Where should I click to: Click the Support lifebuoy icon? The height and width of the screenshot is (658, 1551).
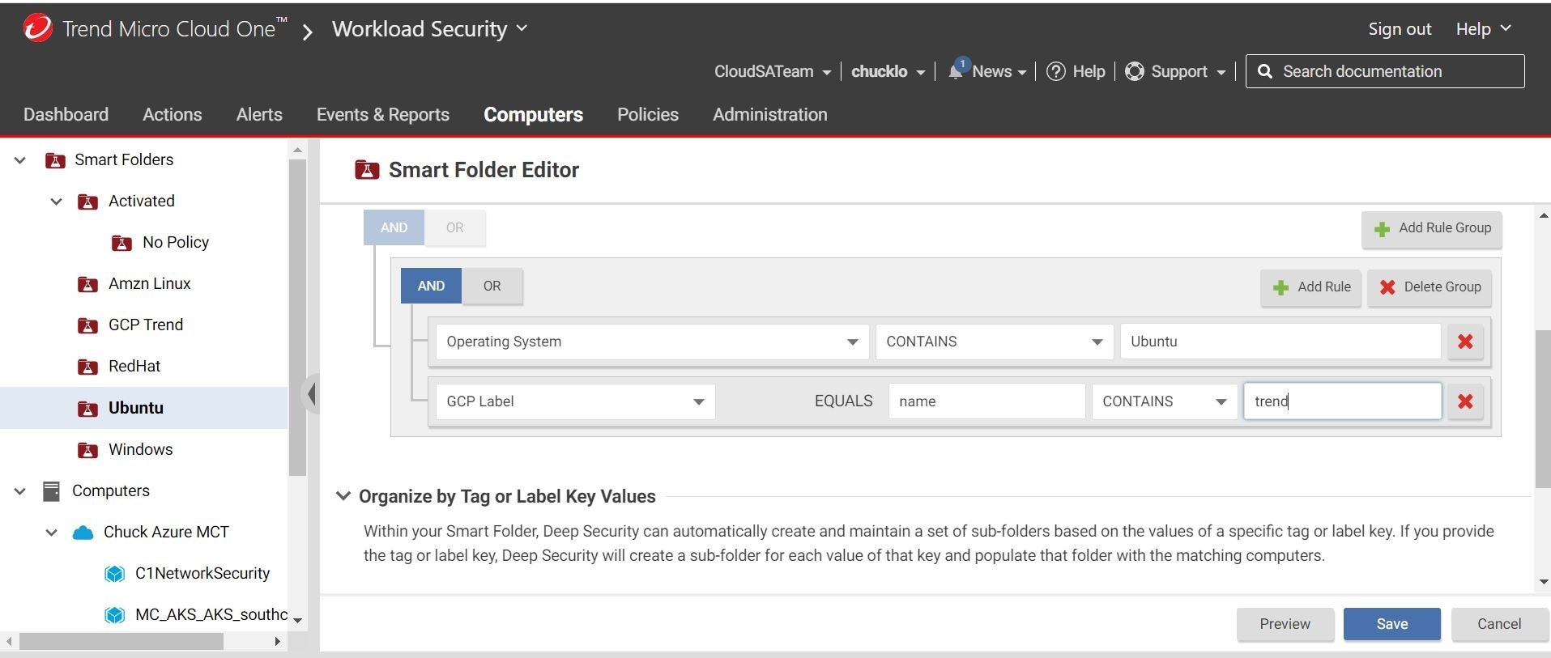point(1135,71)
